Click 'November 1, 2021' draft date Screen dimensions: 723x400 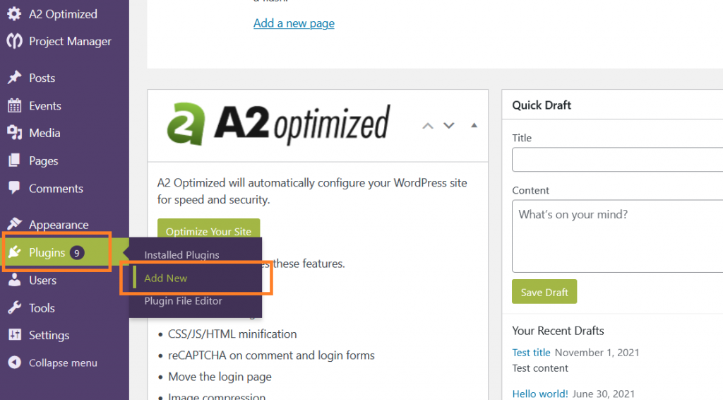click(x=597, y=353)
